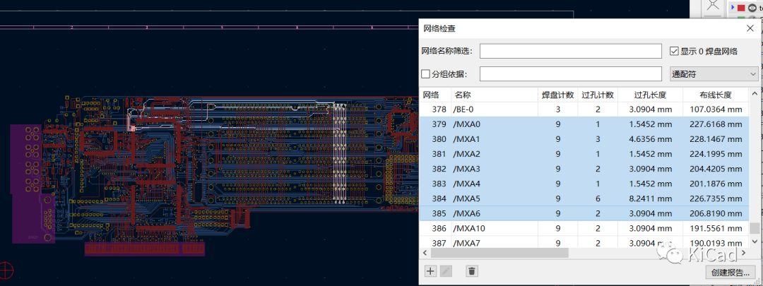The image size is (763, 286).
Task: Click the 8.2411 mm via length cell
Action: tap(650, 198)
